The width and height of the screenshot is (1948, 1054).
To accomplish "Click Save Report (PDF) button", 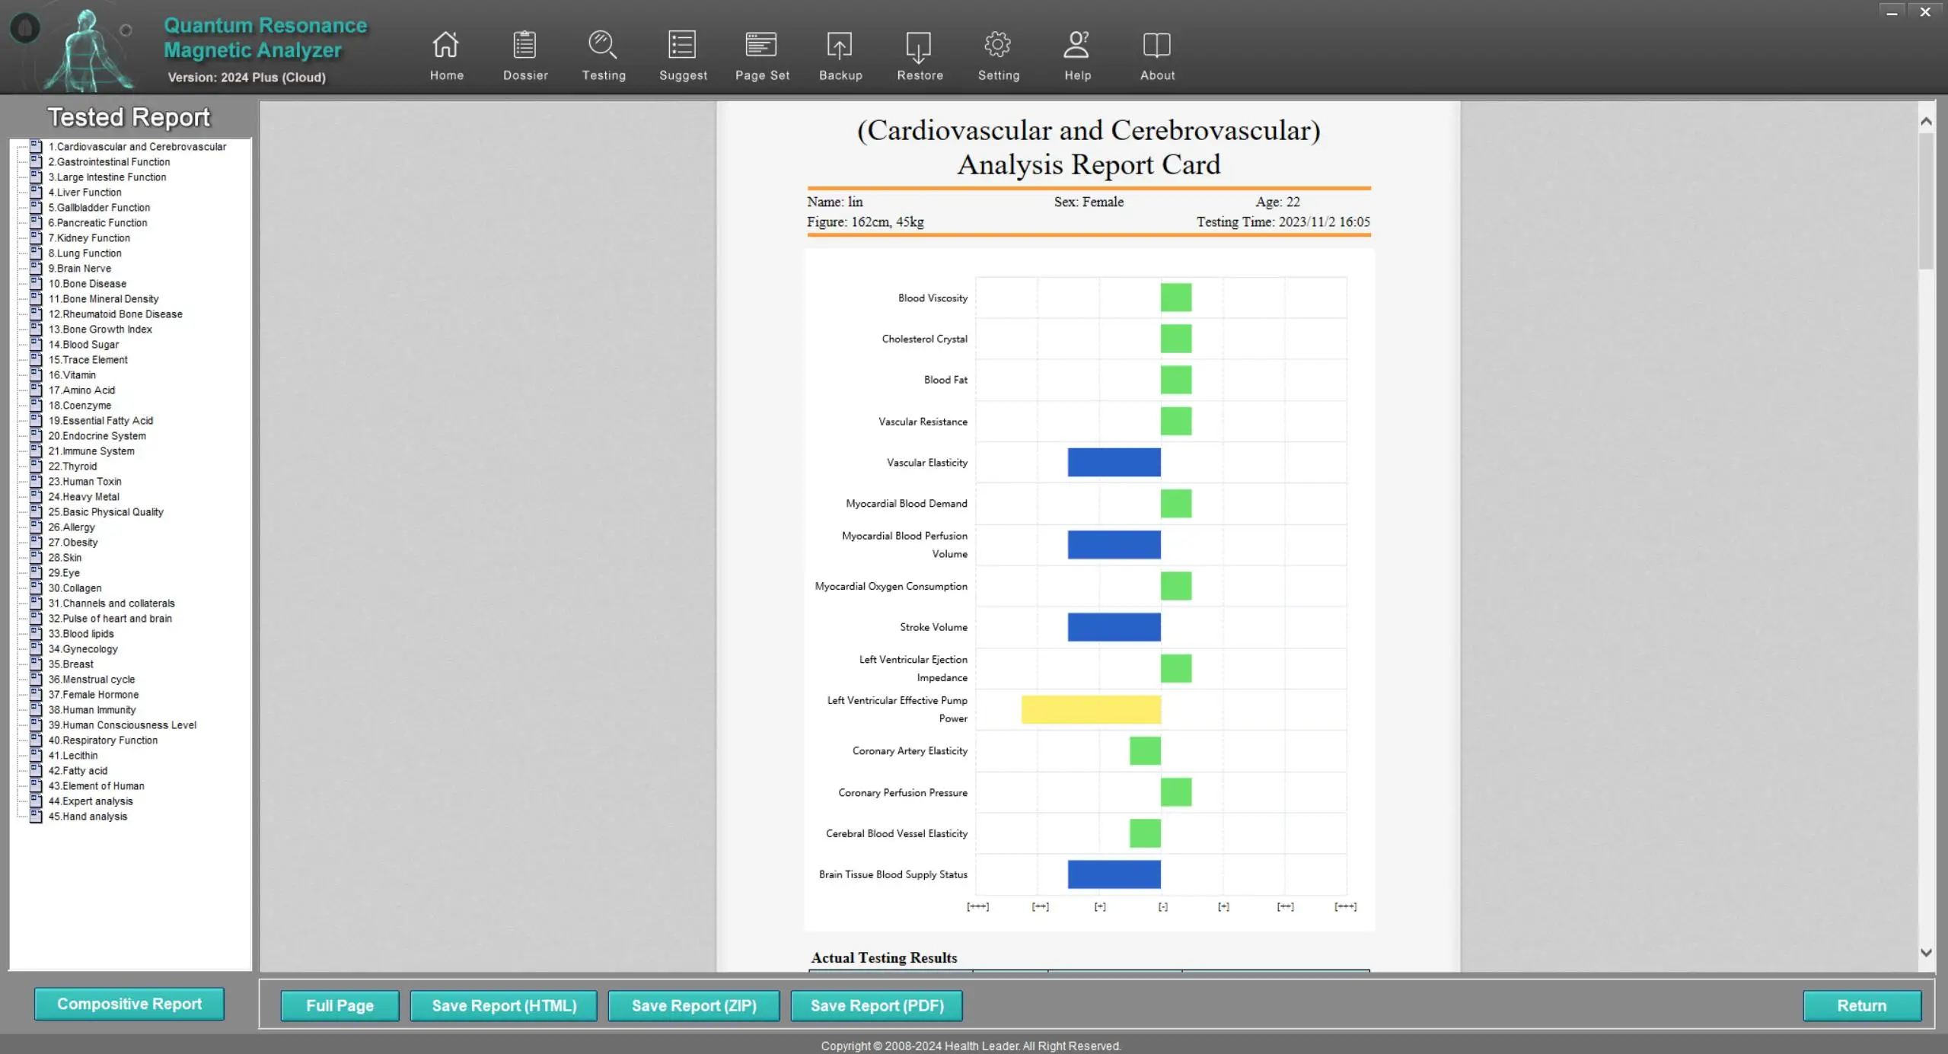I will [876, 1005].
